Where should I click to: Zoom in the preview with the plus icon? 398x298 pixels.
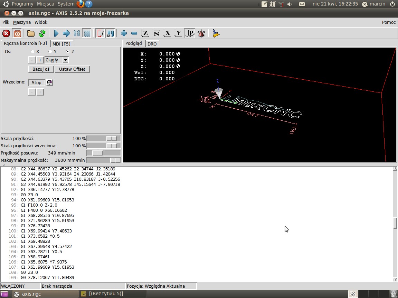click(124, 33)
